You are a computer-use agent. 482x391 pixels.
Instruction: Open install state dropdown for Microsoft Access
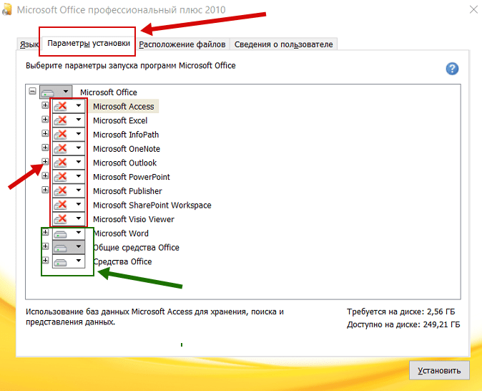pyautogui.click(x=69, y=106)
